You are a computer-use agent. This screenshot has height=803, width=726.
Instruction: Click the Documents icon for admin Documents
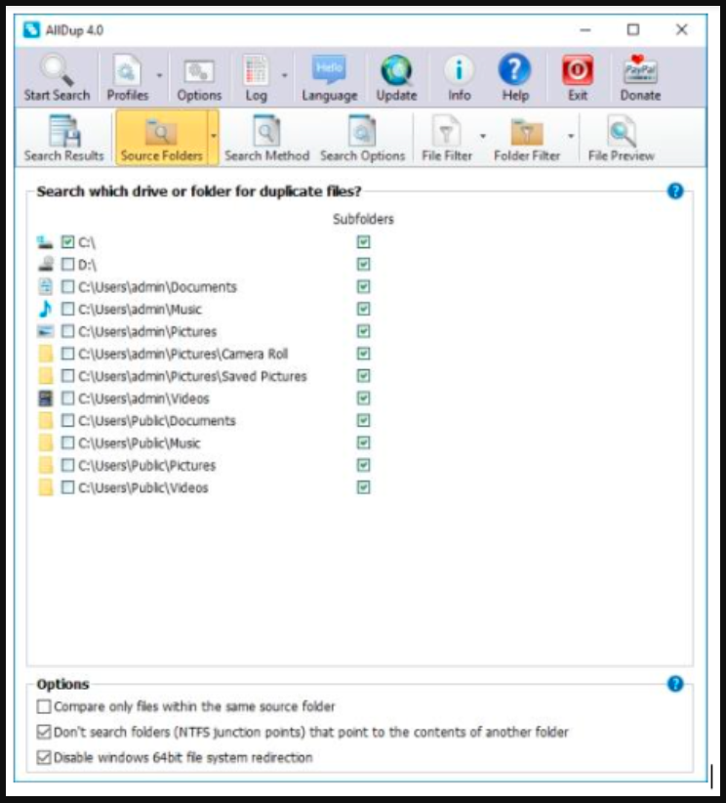click(45, 287)
